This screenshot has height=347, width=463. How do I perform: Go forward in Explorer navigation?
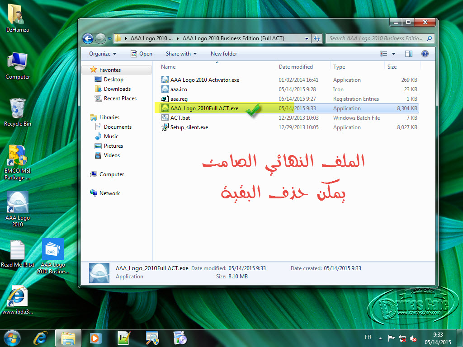pyautogui.click(x=100, y=38)
